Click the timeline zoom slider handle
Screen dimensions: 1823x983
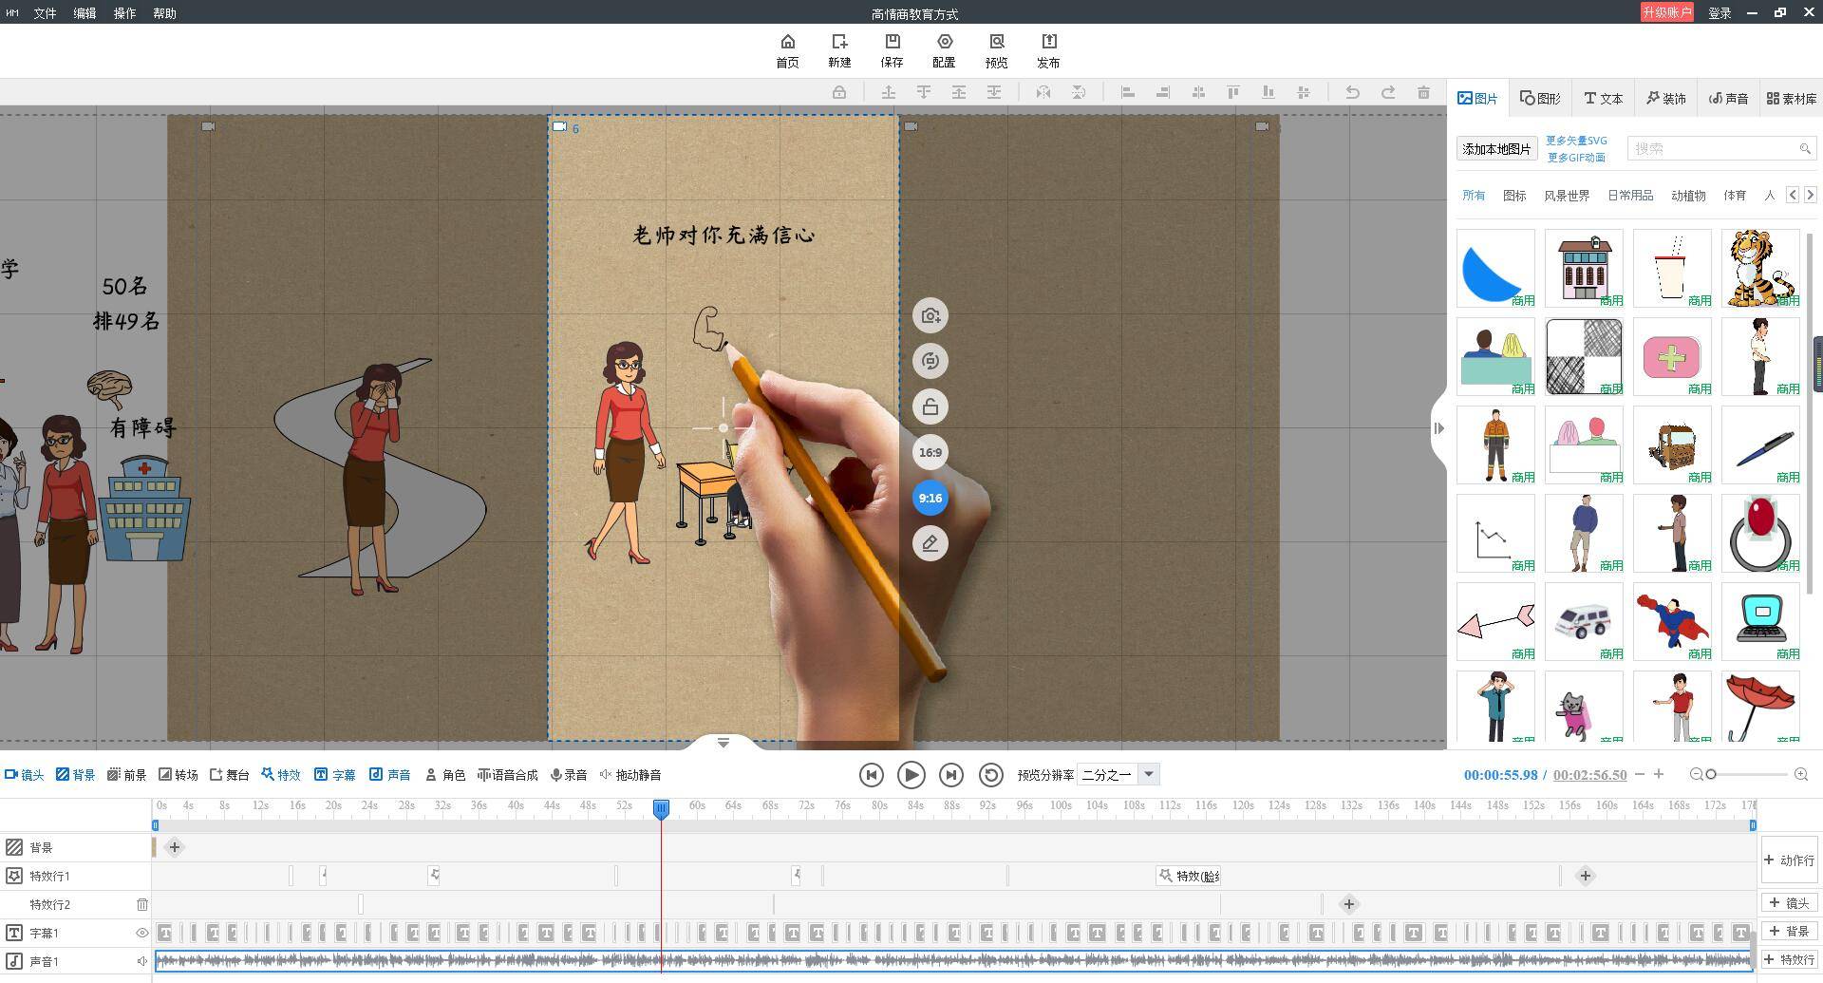click(x=1711, y=775)
